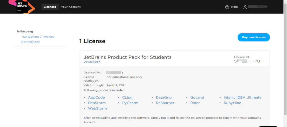
Task: Open IntelliJ IDEA Ultimate link
Action: click(x=242, y=98)
